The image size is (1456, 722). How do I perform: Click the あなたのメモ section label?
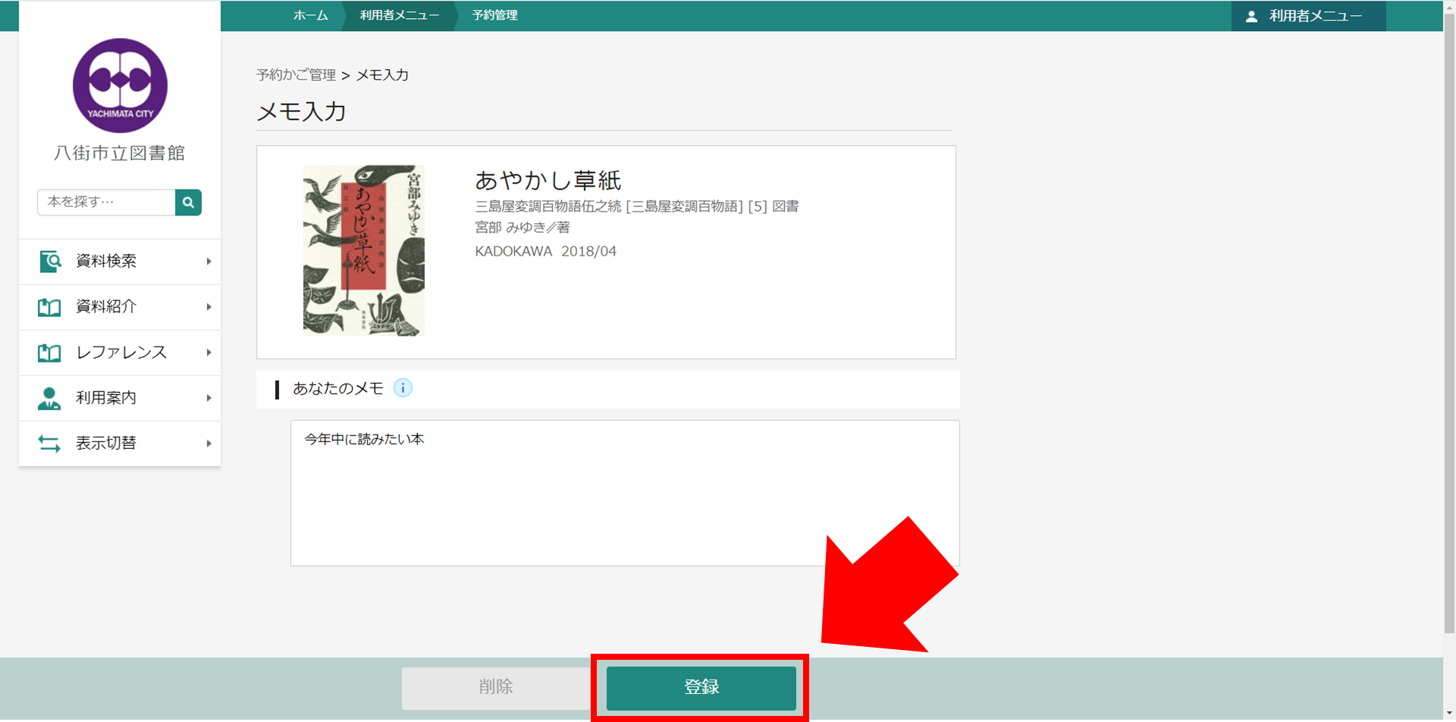338,388
